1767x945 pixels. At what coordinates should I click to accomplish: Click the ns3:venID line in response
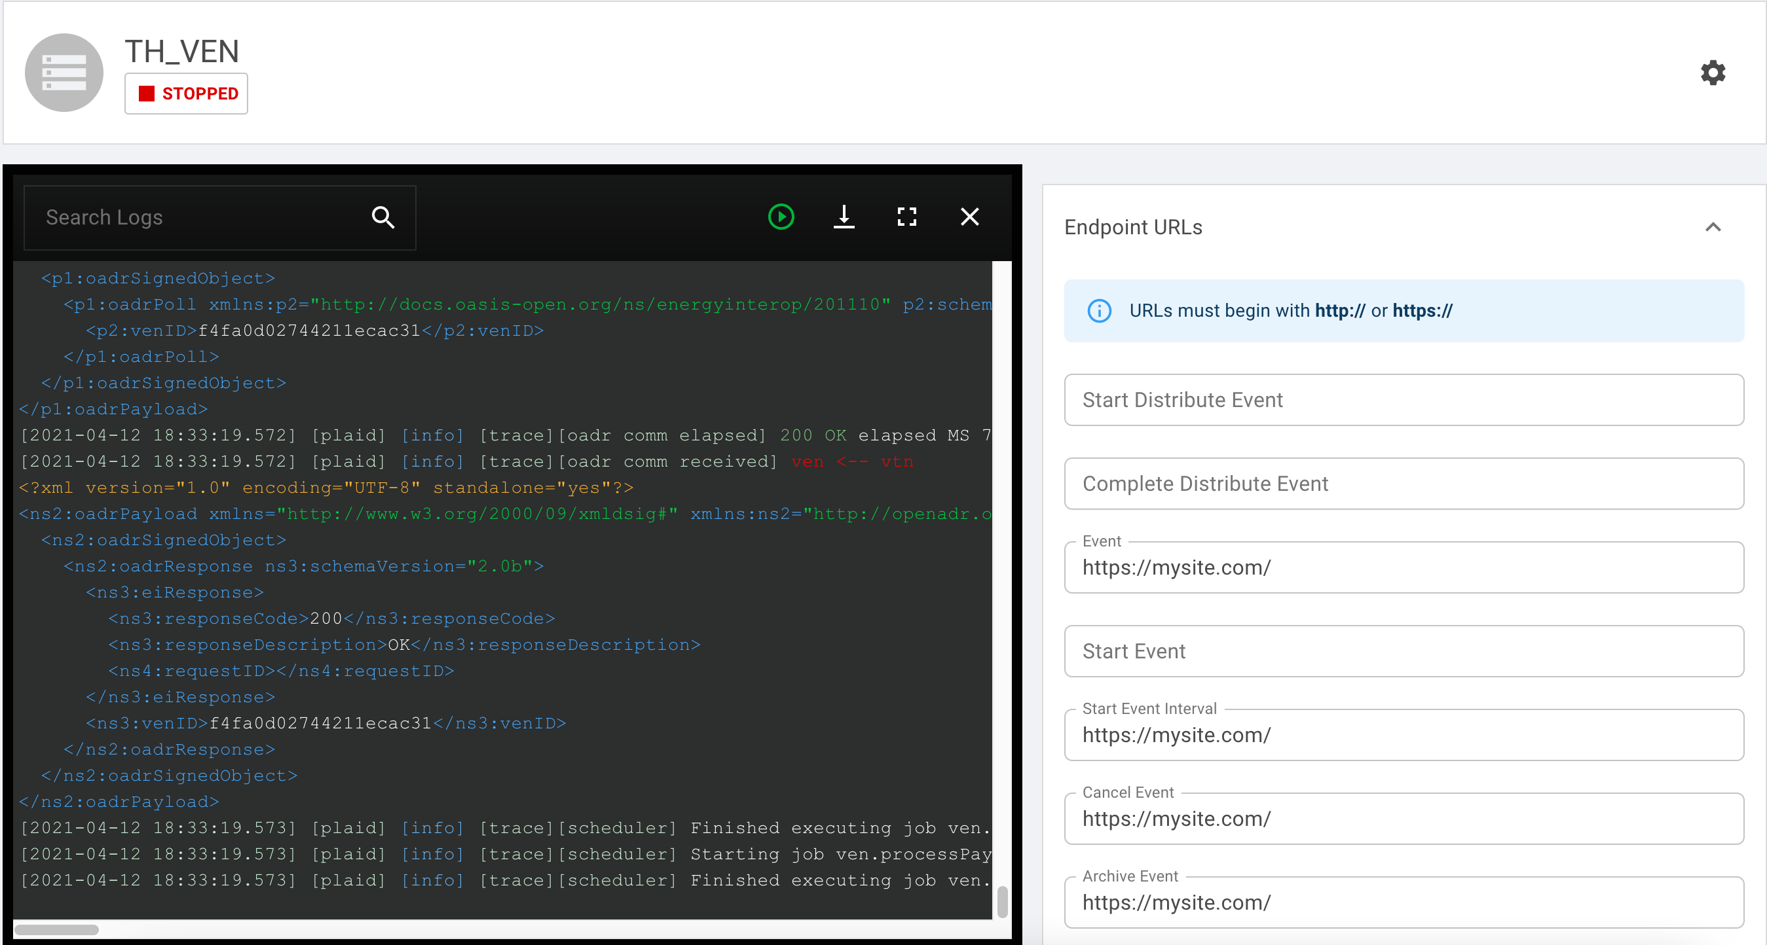click(x=325, y=724)
